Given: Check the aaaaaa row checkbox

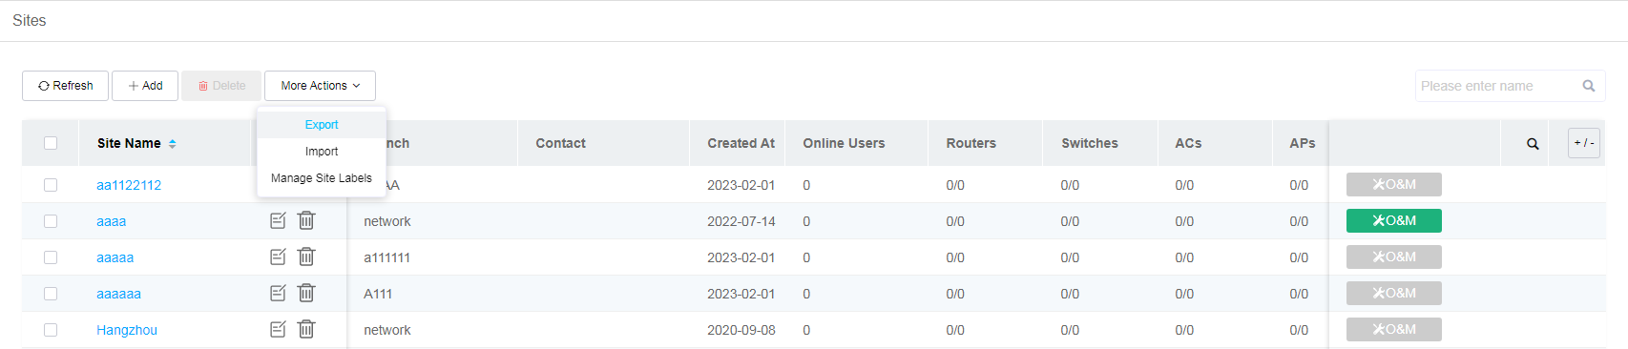Looking at the screenshot, I should click(x=51, y=294).
